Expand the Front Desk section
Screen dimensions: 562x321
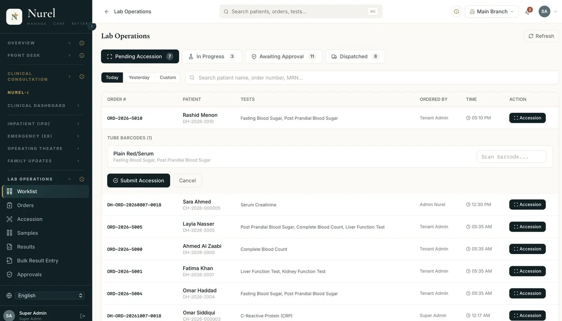(69, 55)
